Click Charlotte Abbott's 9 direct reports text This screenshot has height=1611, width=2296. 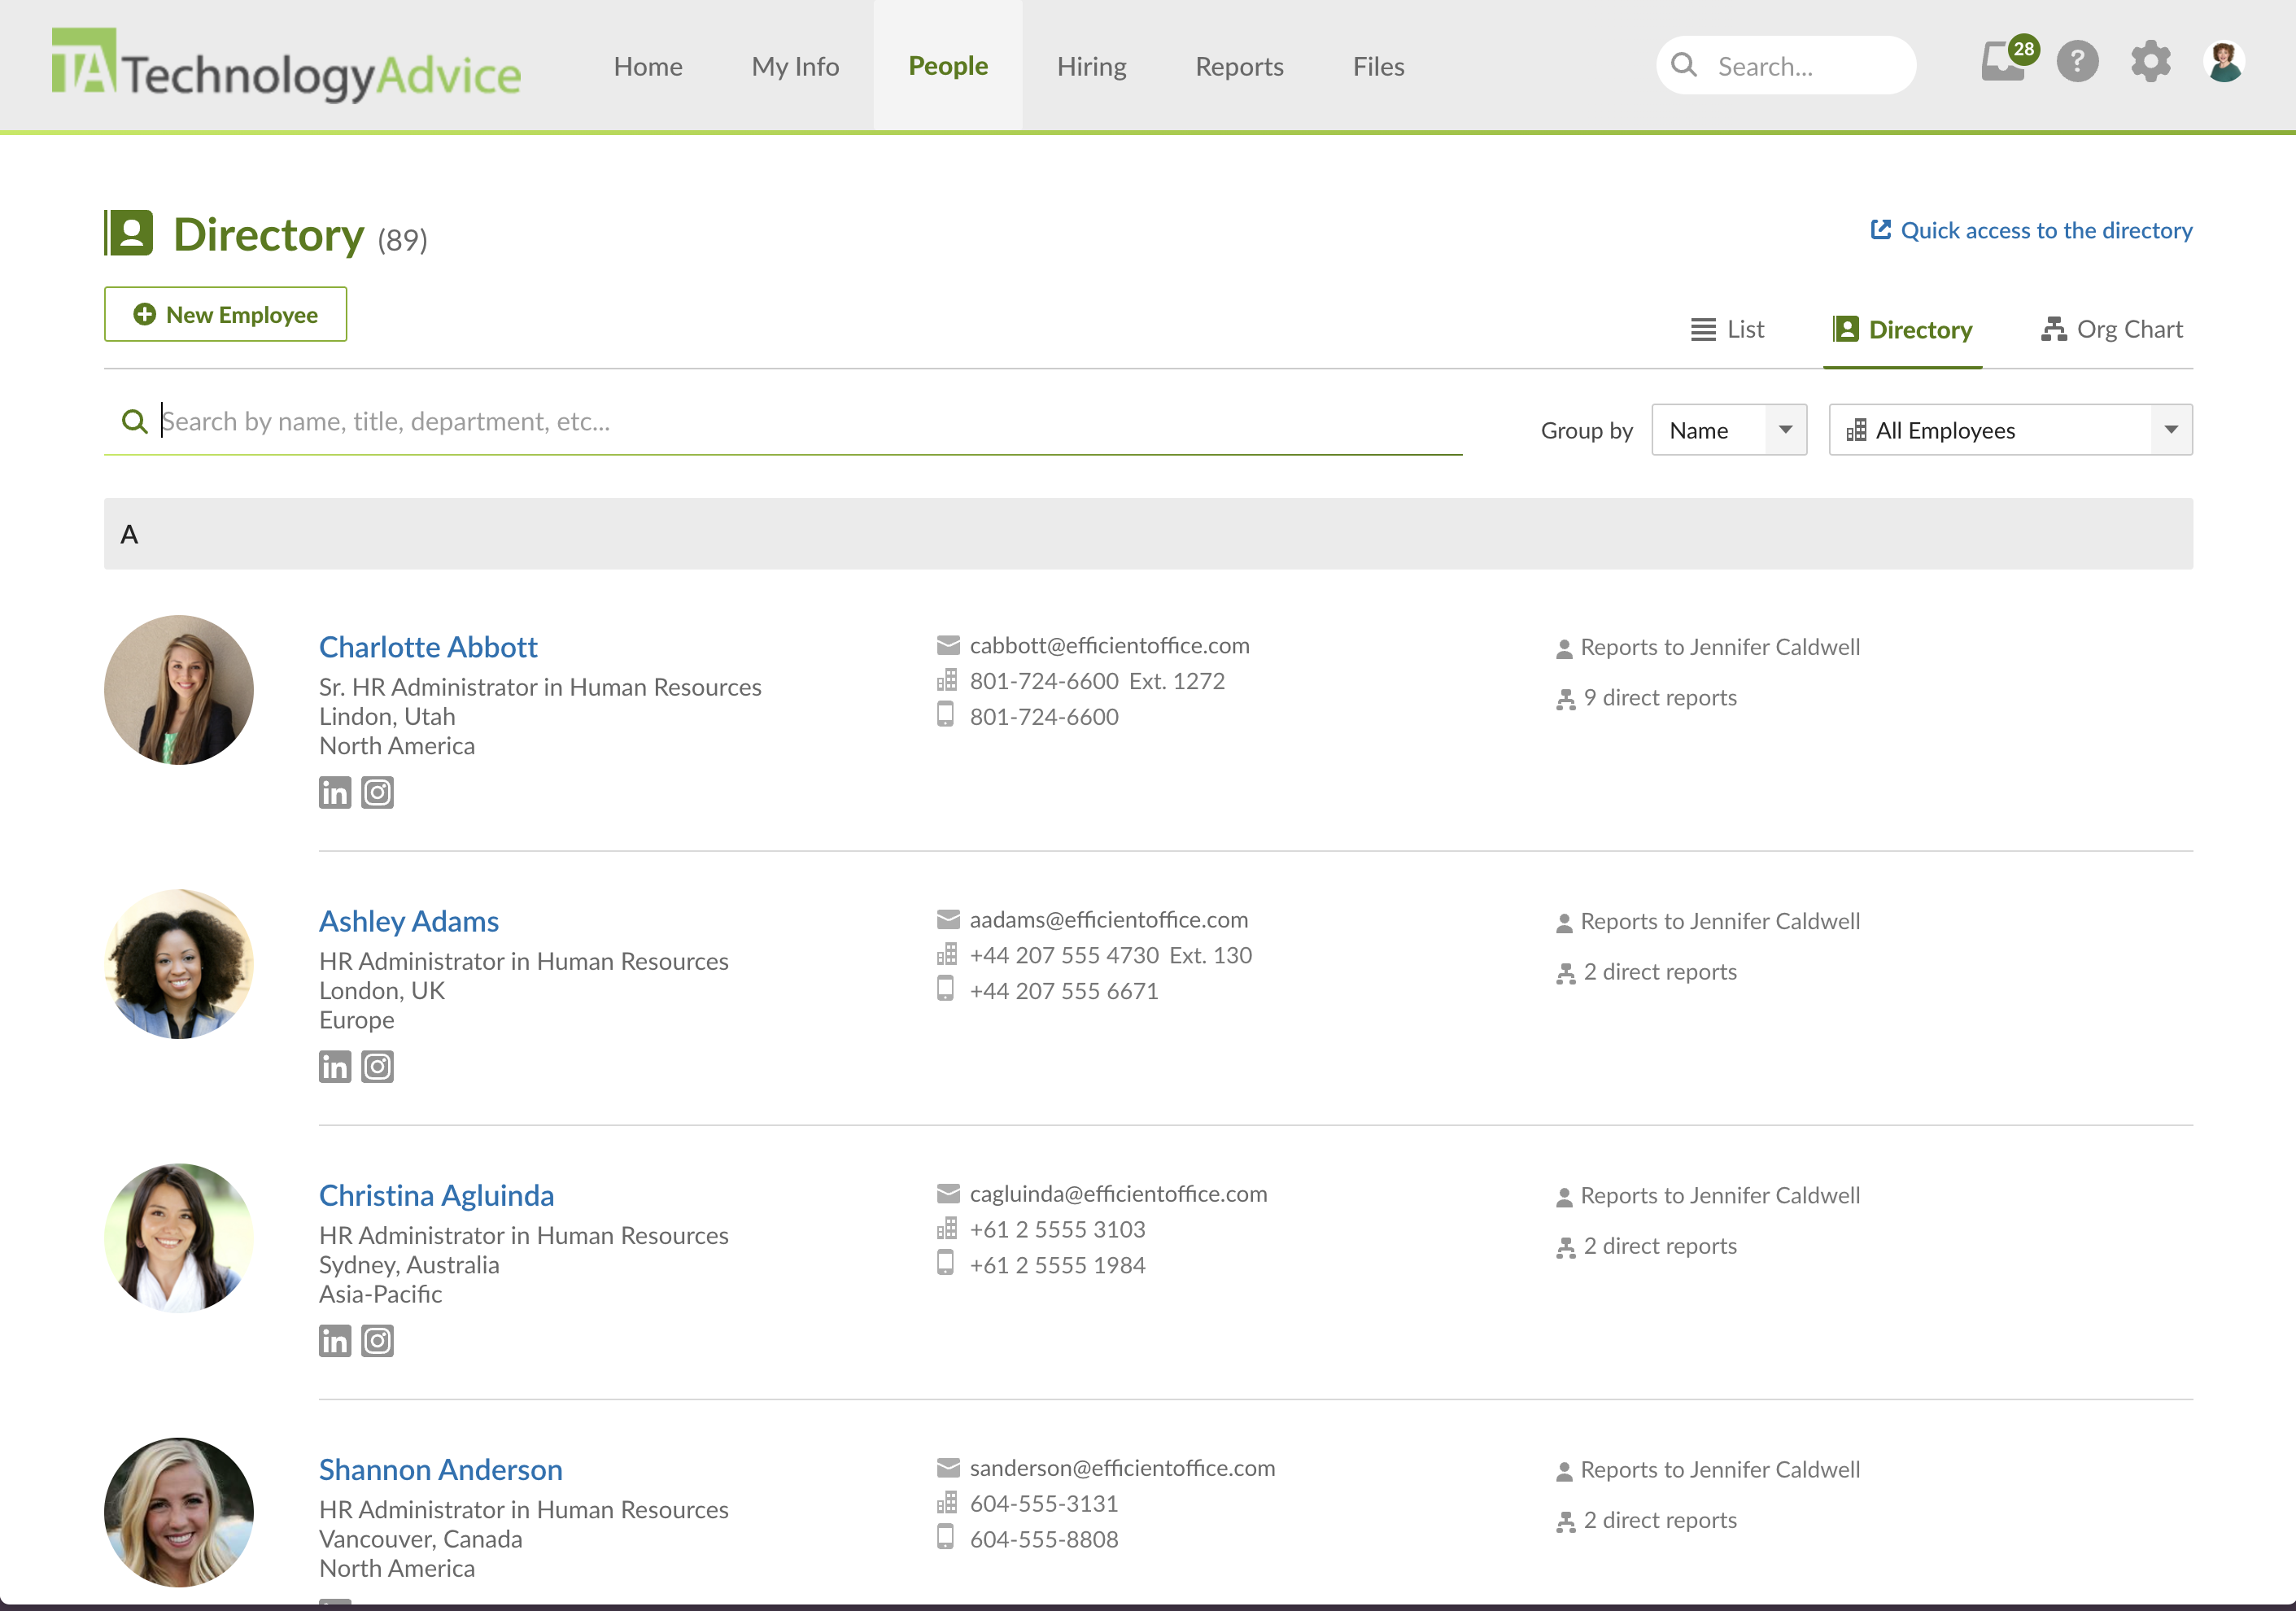point(1660,698)
